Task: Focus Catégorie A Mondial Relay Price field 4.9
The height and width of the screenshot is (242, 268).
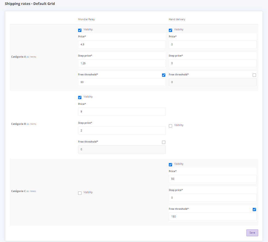Action: pyautogui.click(x=122, y=45)
